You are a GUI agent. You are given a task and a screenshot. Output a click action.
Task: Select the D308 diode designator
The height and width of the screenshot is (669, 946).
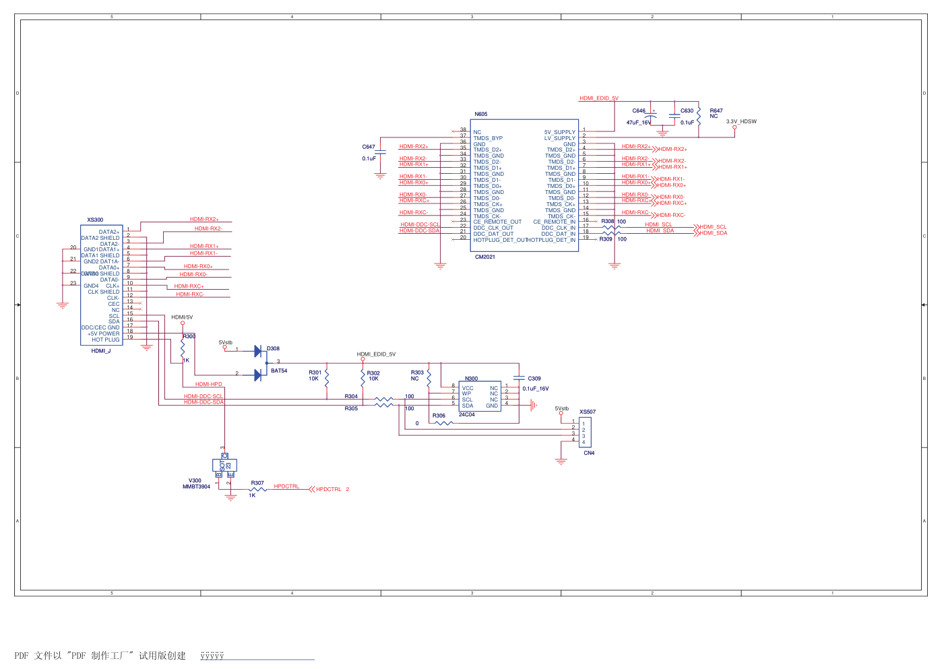273,349
